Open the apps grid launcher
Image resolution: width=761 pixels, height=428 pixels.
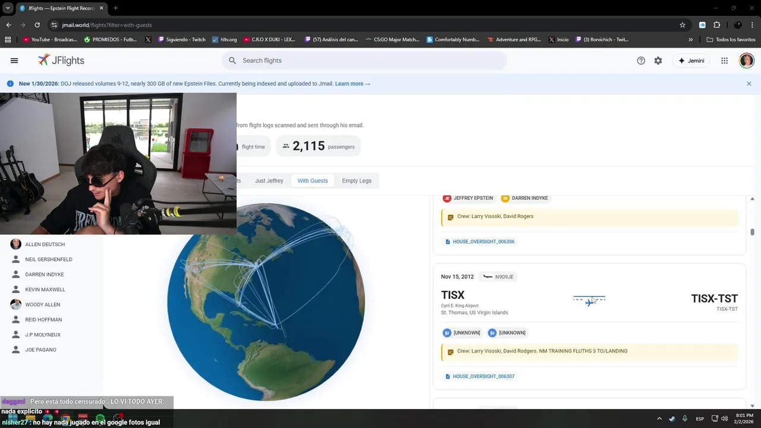click(724, 61)
